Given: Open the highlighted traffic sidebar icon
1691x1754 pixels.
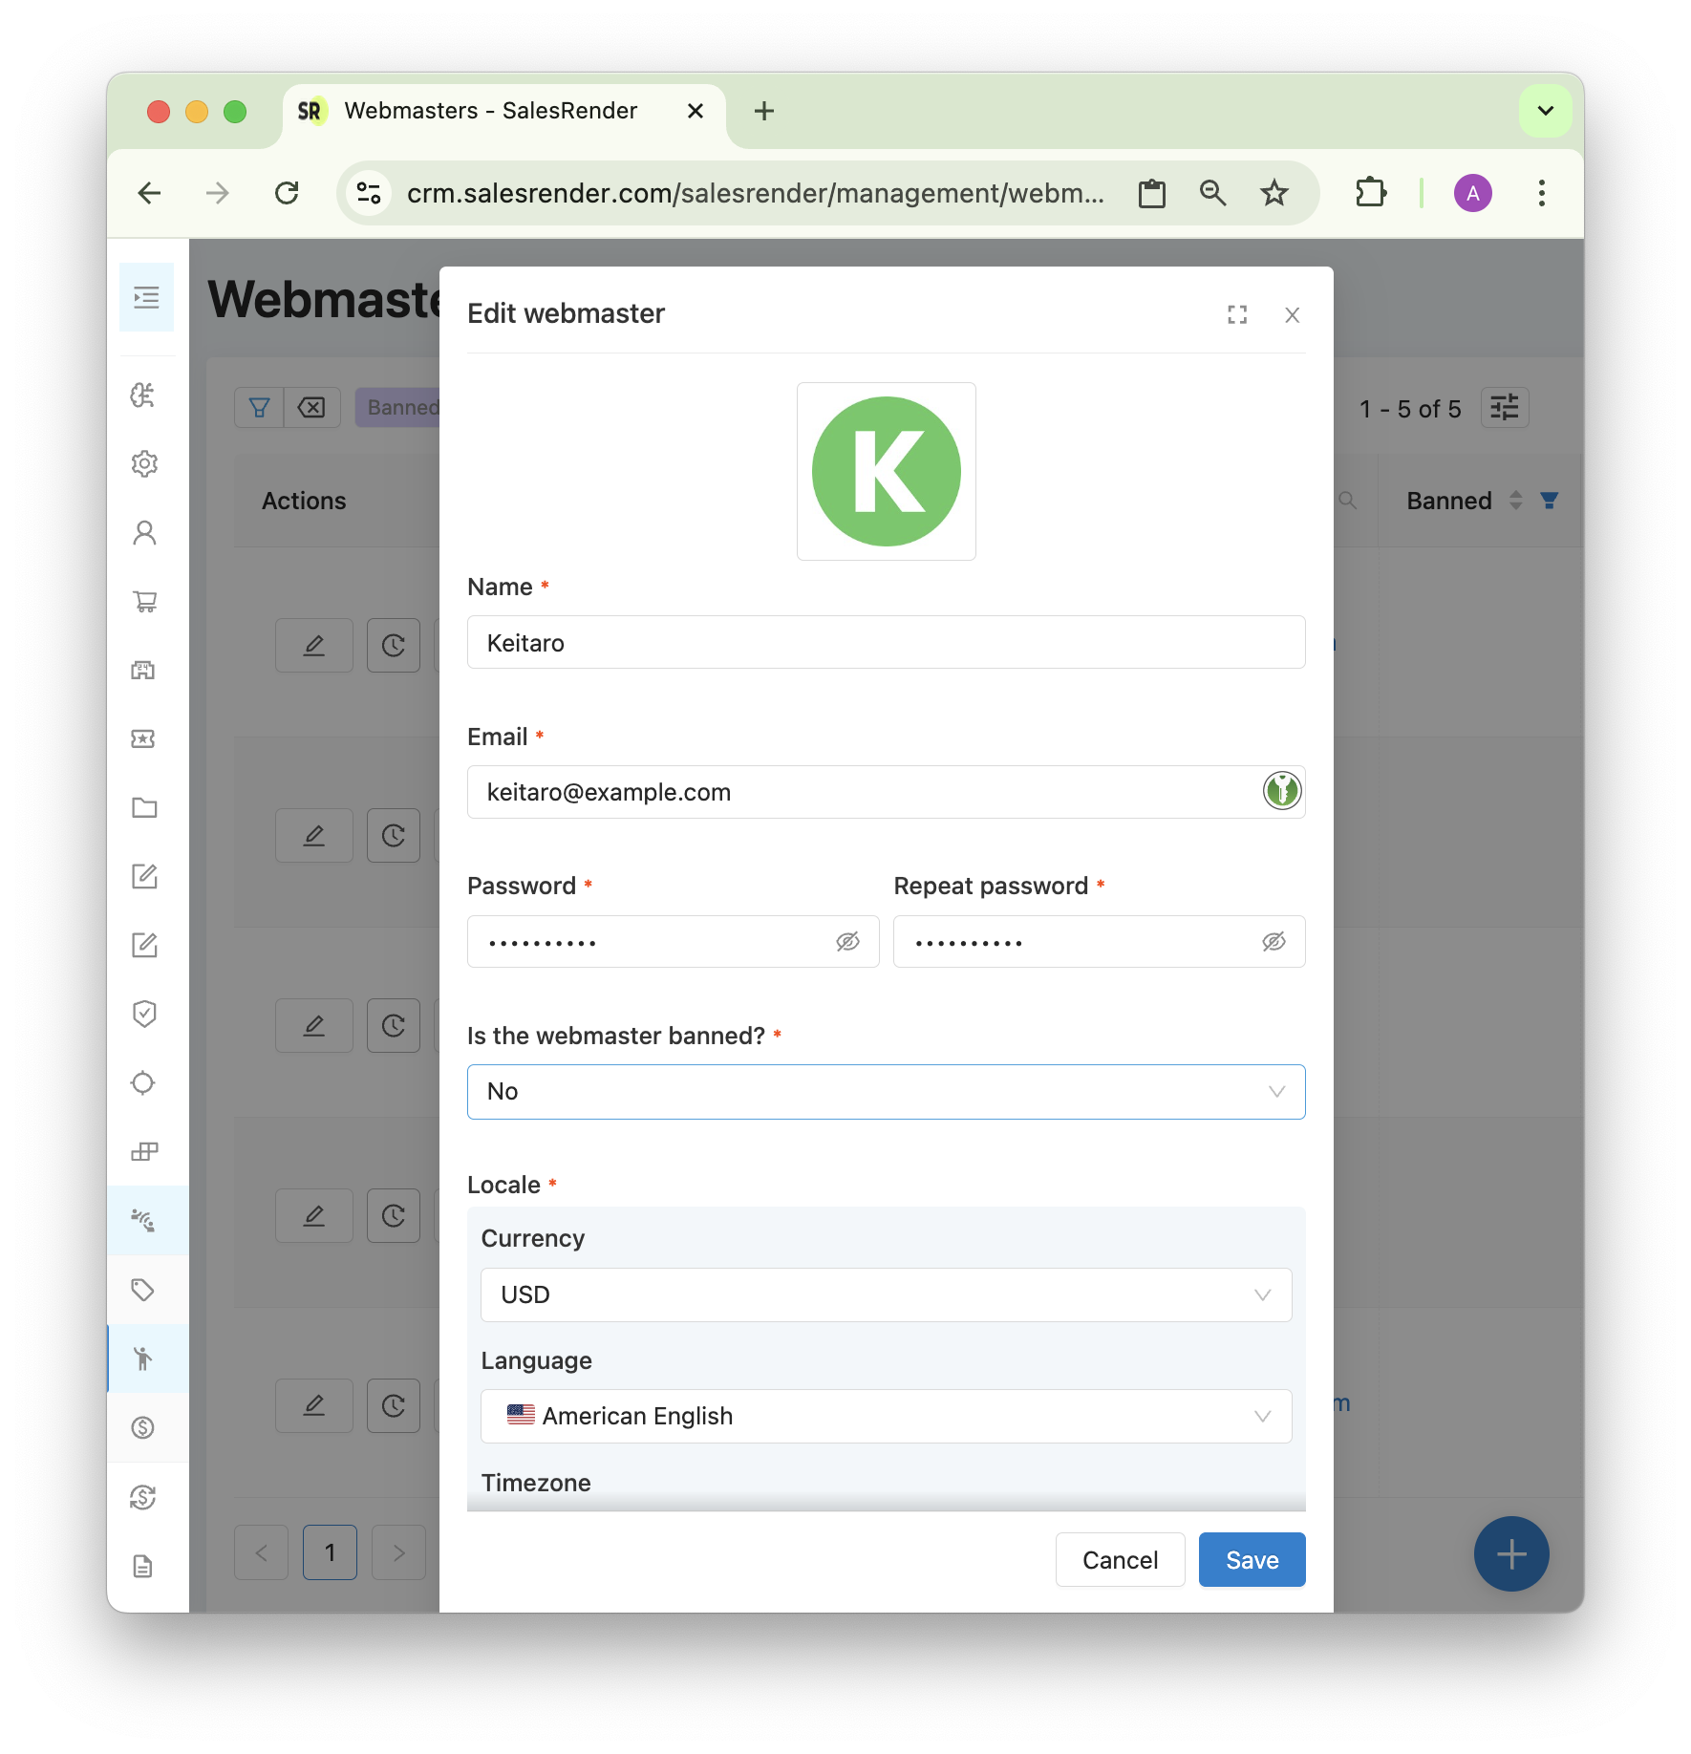Looking at the screenshot, I should [144, 1221].
